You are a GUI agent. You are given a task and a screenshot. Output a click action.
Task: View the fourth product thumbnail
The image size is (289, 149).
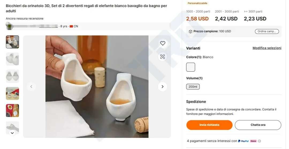[x=13, y=93]
